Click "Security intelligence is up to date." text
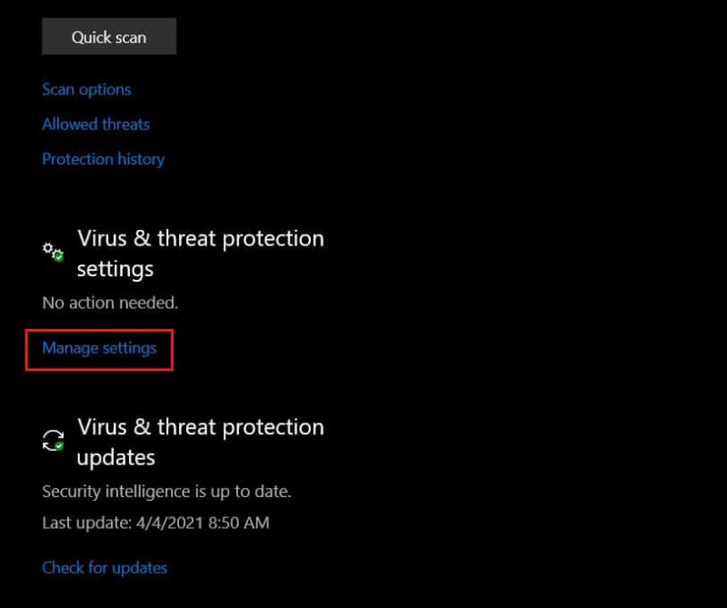Image resolution: width=727 pixels, height=608 pixels. click(x=166, y=492)
